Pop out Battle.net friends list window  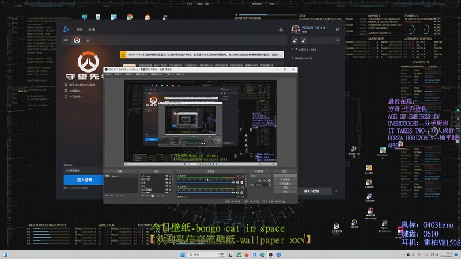point(337,29)
